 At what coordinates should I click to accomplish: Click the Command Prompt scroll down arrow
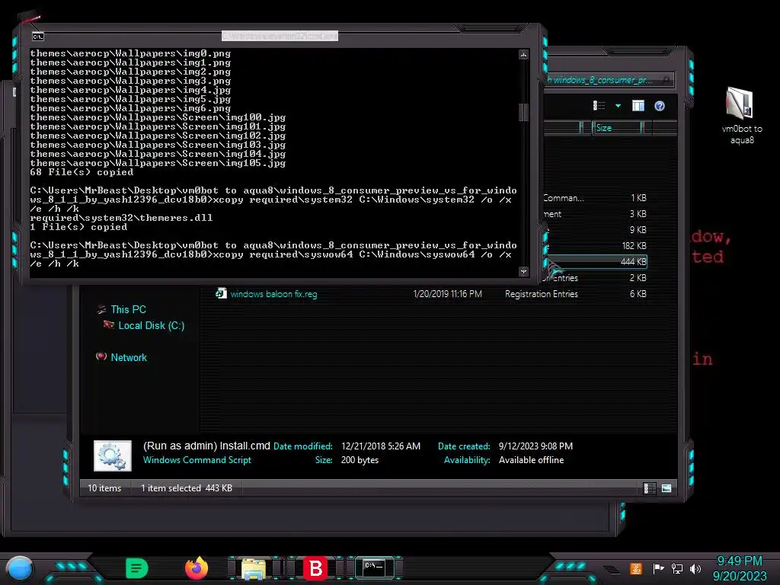click(523, 271)
